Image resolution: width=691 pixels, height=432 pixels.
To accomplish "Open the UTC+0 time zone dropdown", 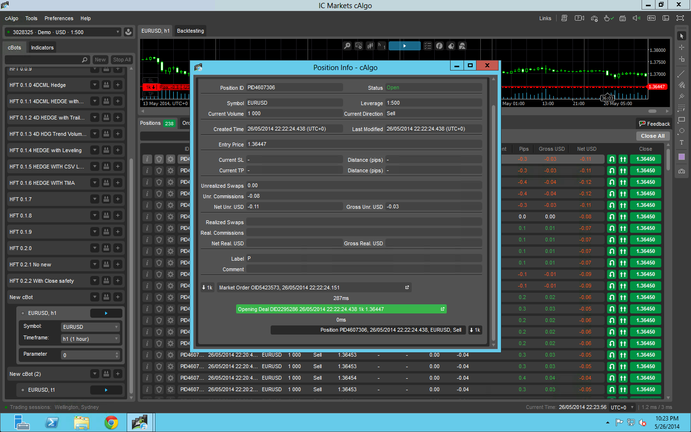I will (622, 408).
